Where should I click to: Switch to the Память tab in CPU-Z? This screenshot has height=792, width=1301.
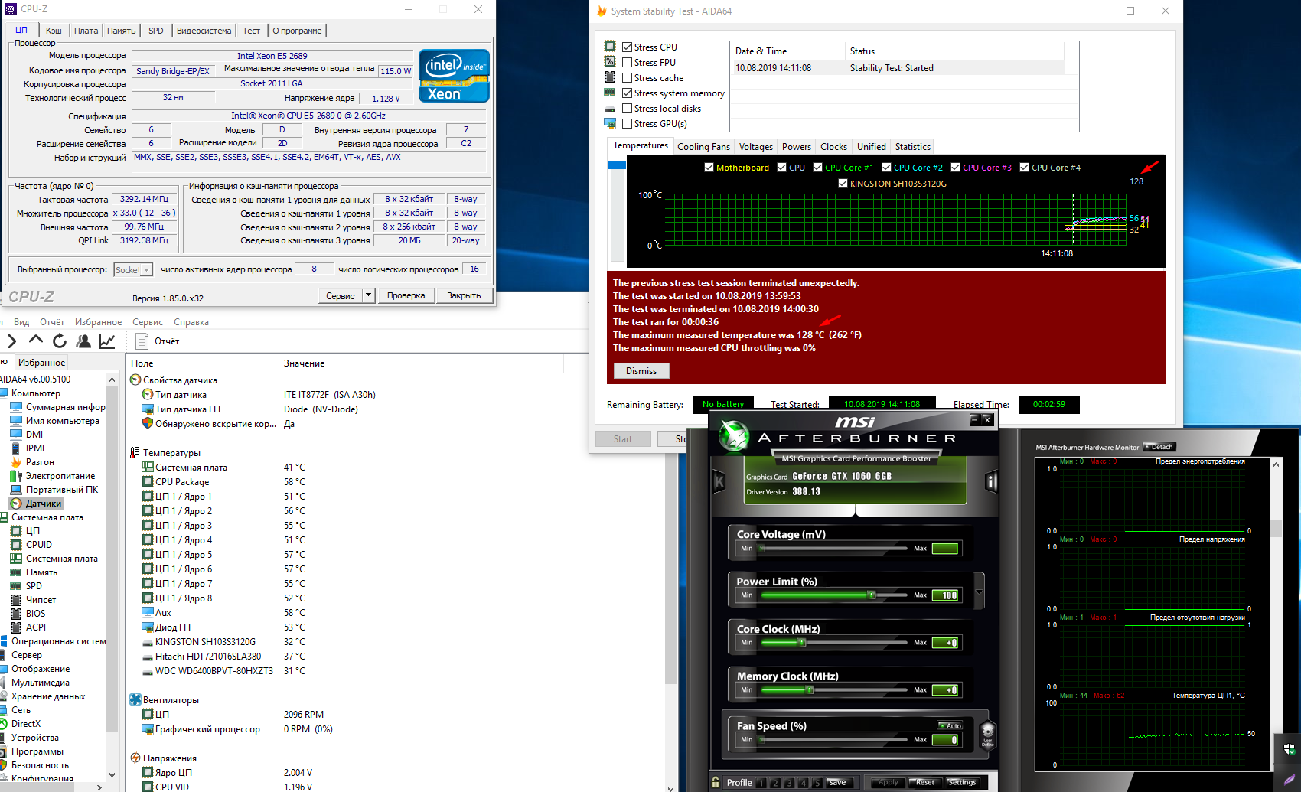[121, 31]
